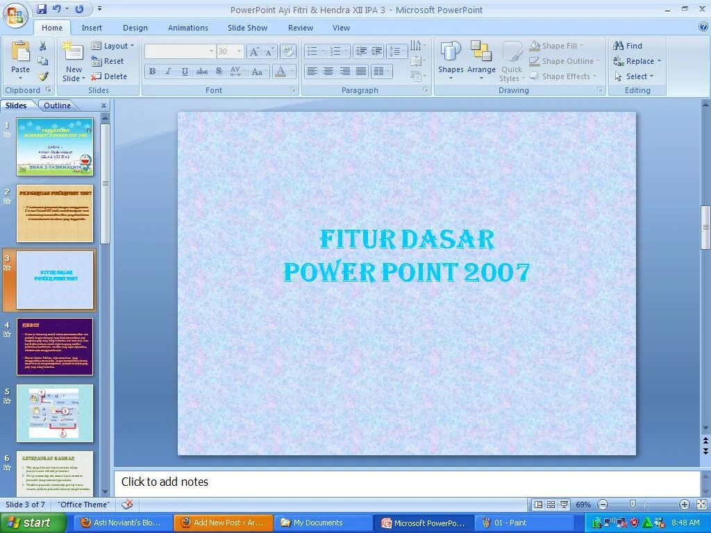Go to the Animations tab
The width and height of the screenshot is (711, 533).
187,28
